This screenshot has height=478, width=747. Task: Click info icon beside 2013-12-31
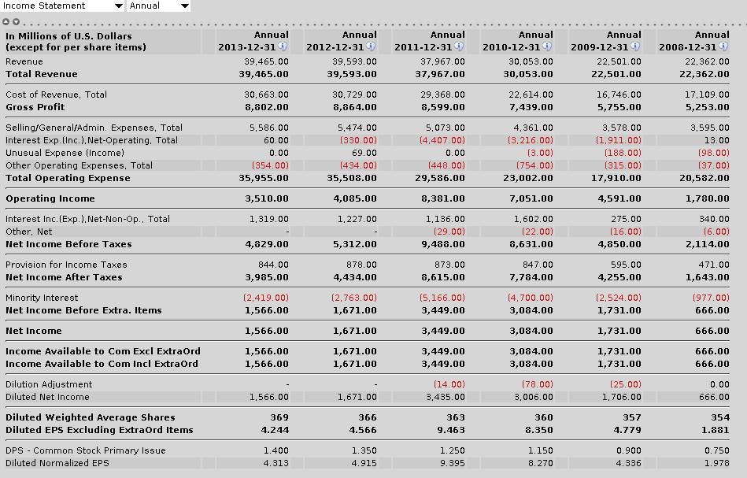(x=283, y=46)
